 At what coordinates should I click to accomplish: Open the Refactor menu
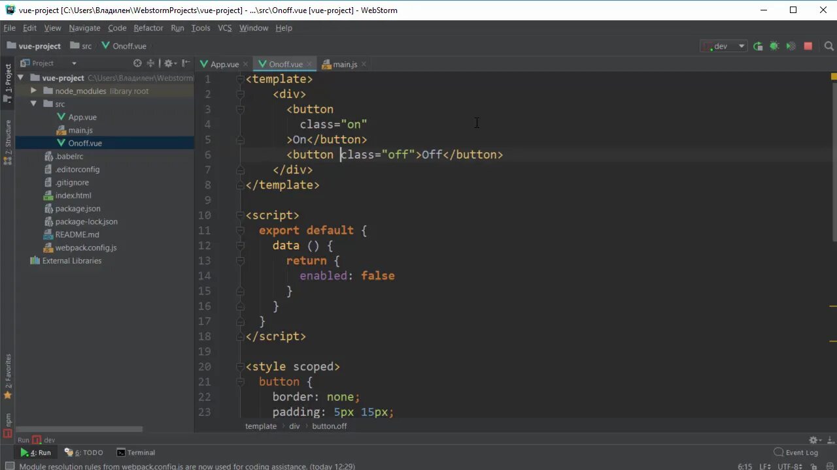pyautogui.click(x=148, y=28)
